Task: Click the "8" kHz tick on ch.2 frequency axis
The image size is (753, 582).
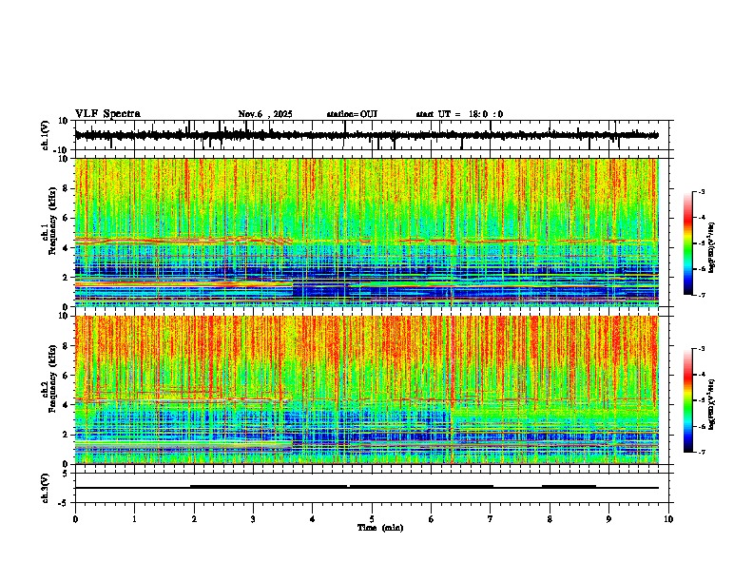Action: tap(67, 346)
